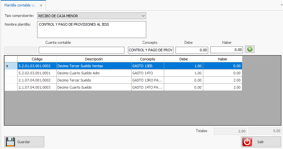Click the Debe amount input field
The height and width of the screenshot is (149, 283).
tap(192, 50)
